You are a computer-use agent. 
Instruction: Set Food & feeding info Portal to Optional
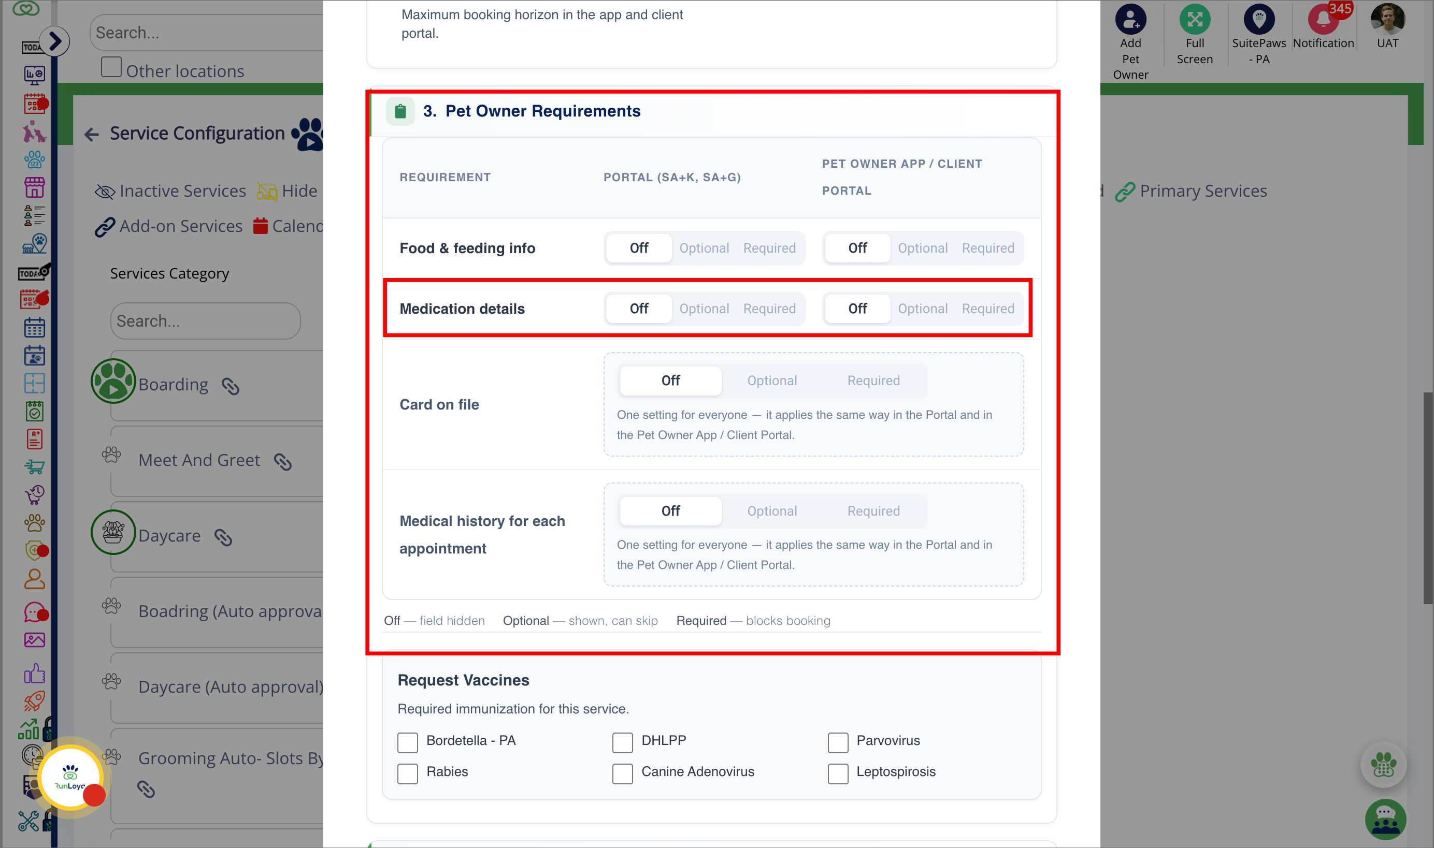(704, 248)
